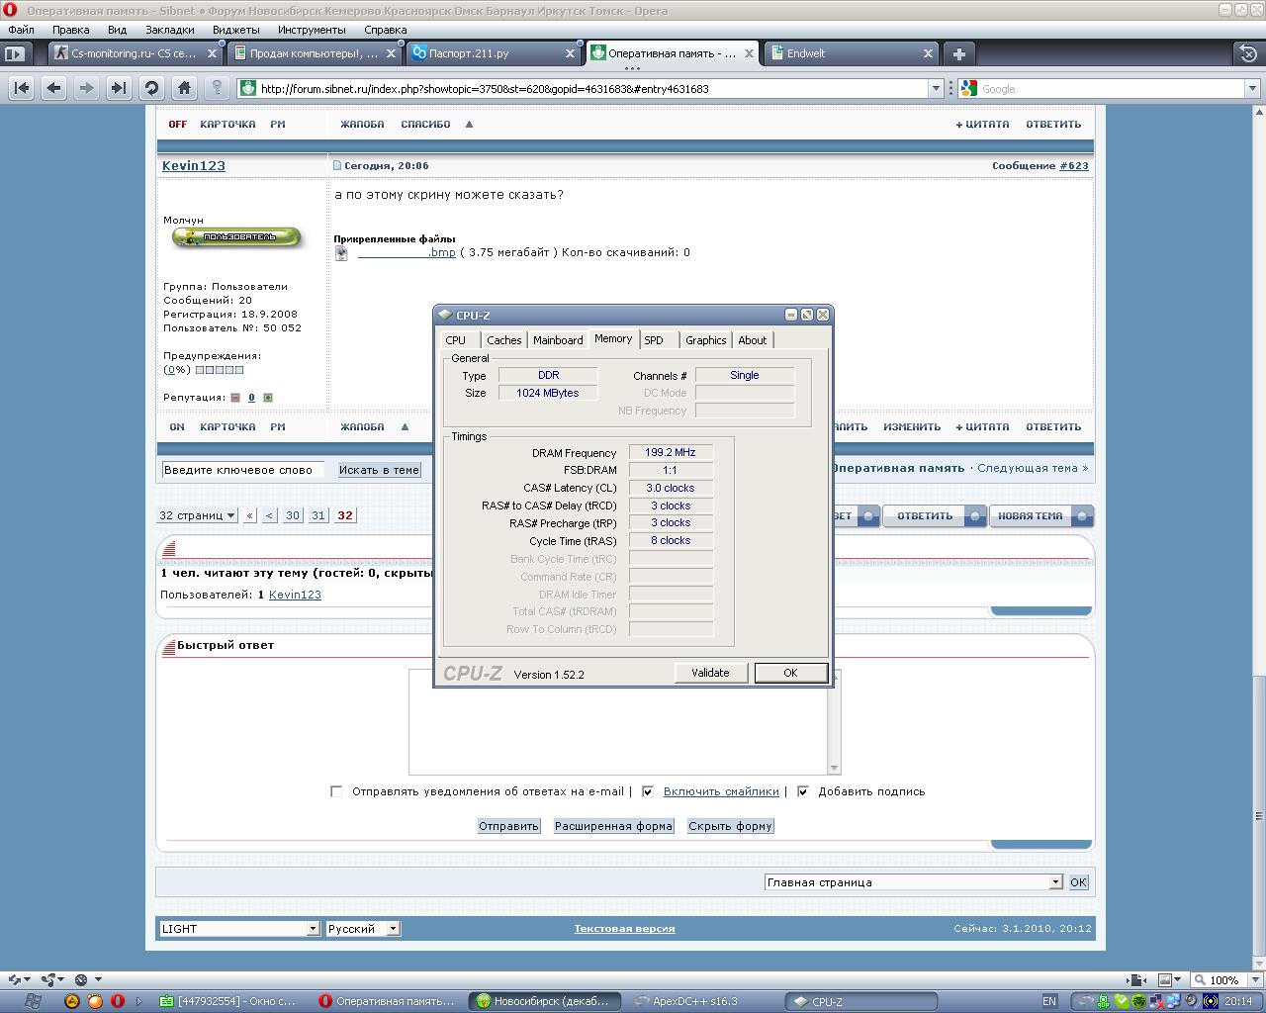Open the Главная страница forum jump dropdown
The width and height of the screenshot is (1266, 1013).
pyautogui.click(x=913, y=882)
